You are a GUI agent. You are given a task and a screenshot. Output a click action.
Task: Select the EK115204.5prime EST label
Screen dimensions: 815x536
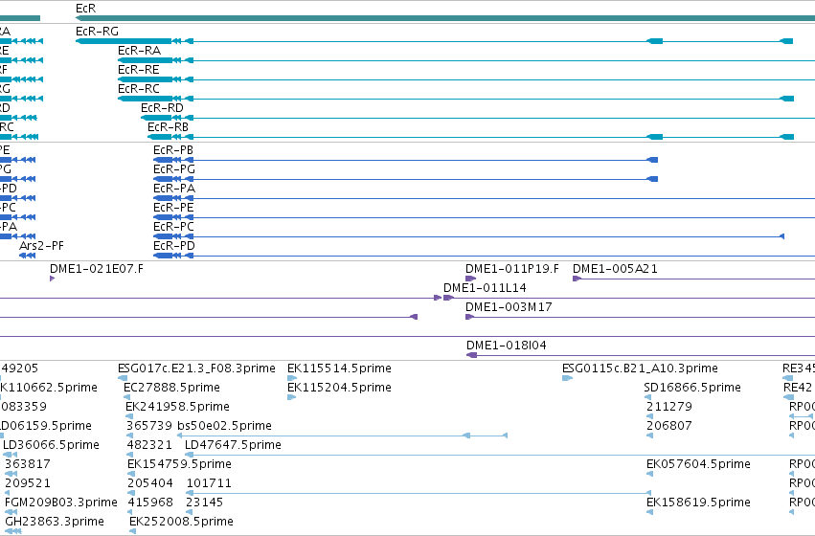click(x=339, y=388)
